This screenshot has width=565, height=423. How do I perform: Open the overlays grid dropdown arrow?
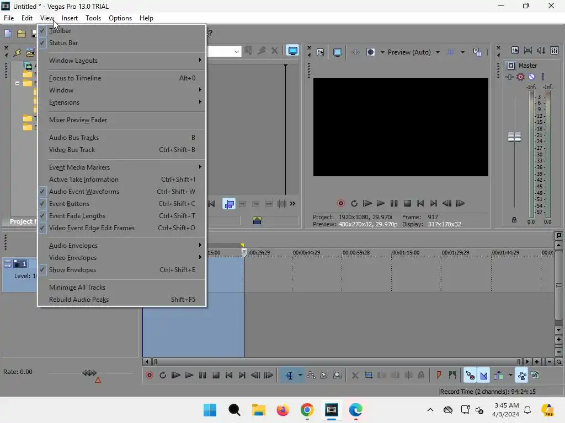462,52
